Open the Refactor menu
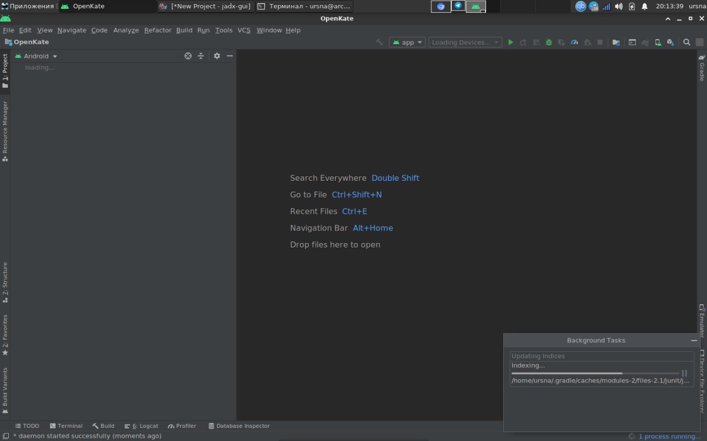 pos(158,30)
